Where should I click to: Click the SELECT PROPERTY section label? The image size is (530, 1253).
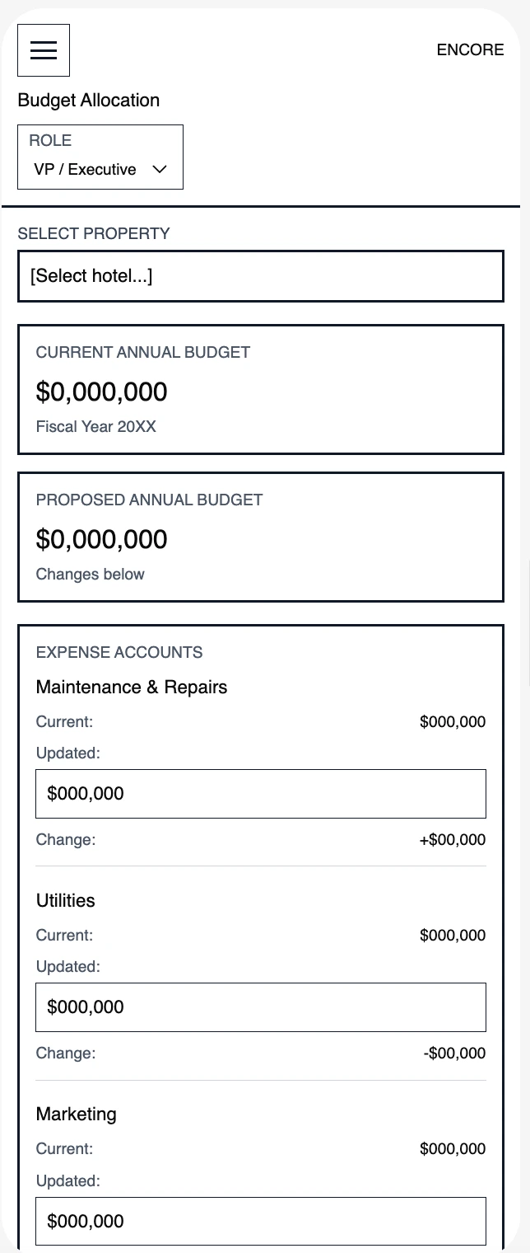coord(94,233)
